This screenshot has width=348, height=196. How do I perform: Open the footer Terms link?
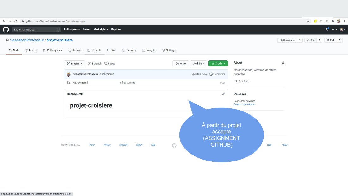pyautogui.click(x=92, y=145)
